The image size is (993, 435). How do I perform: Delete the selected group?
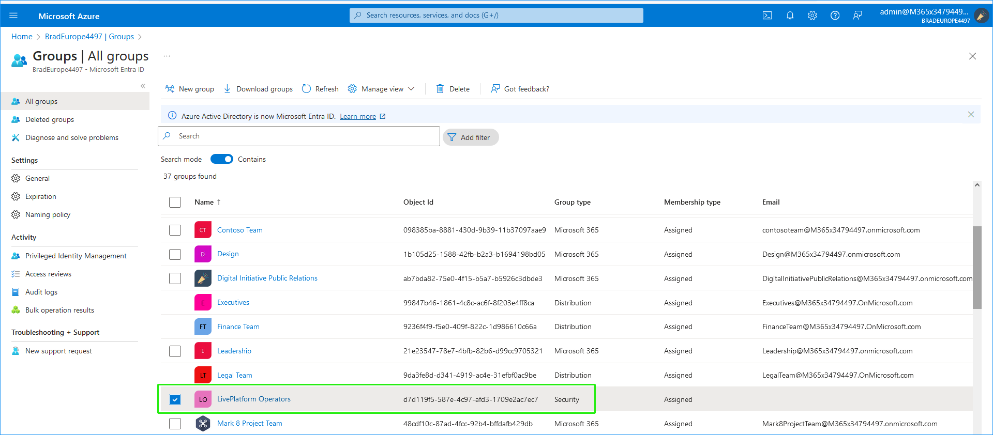(453, 89)
